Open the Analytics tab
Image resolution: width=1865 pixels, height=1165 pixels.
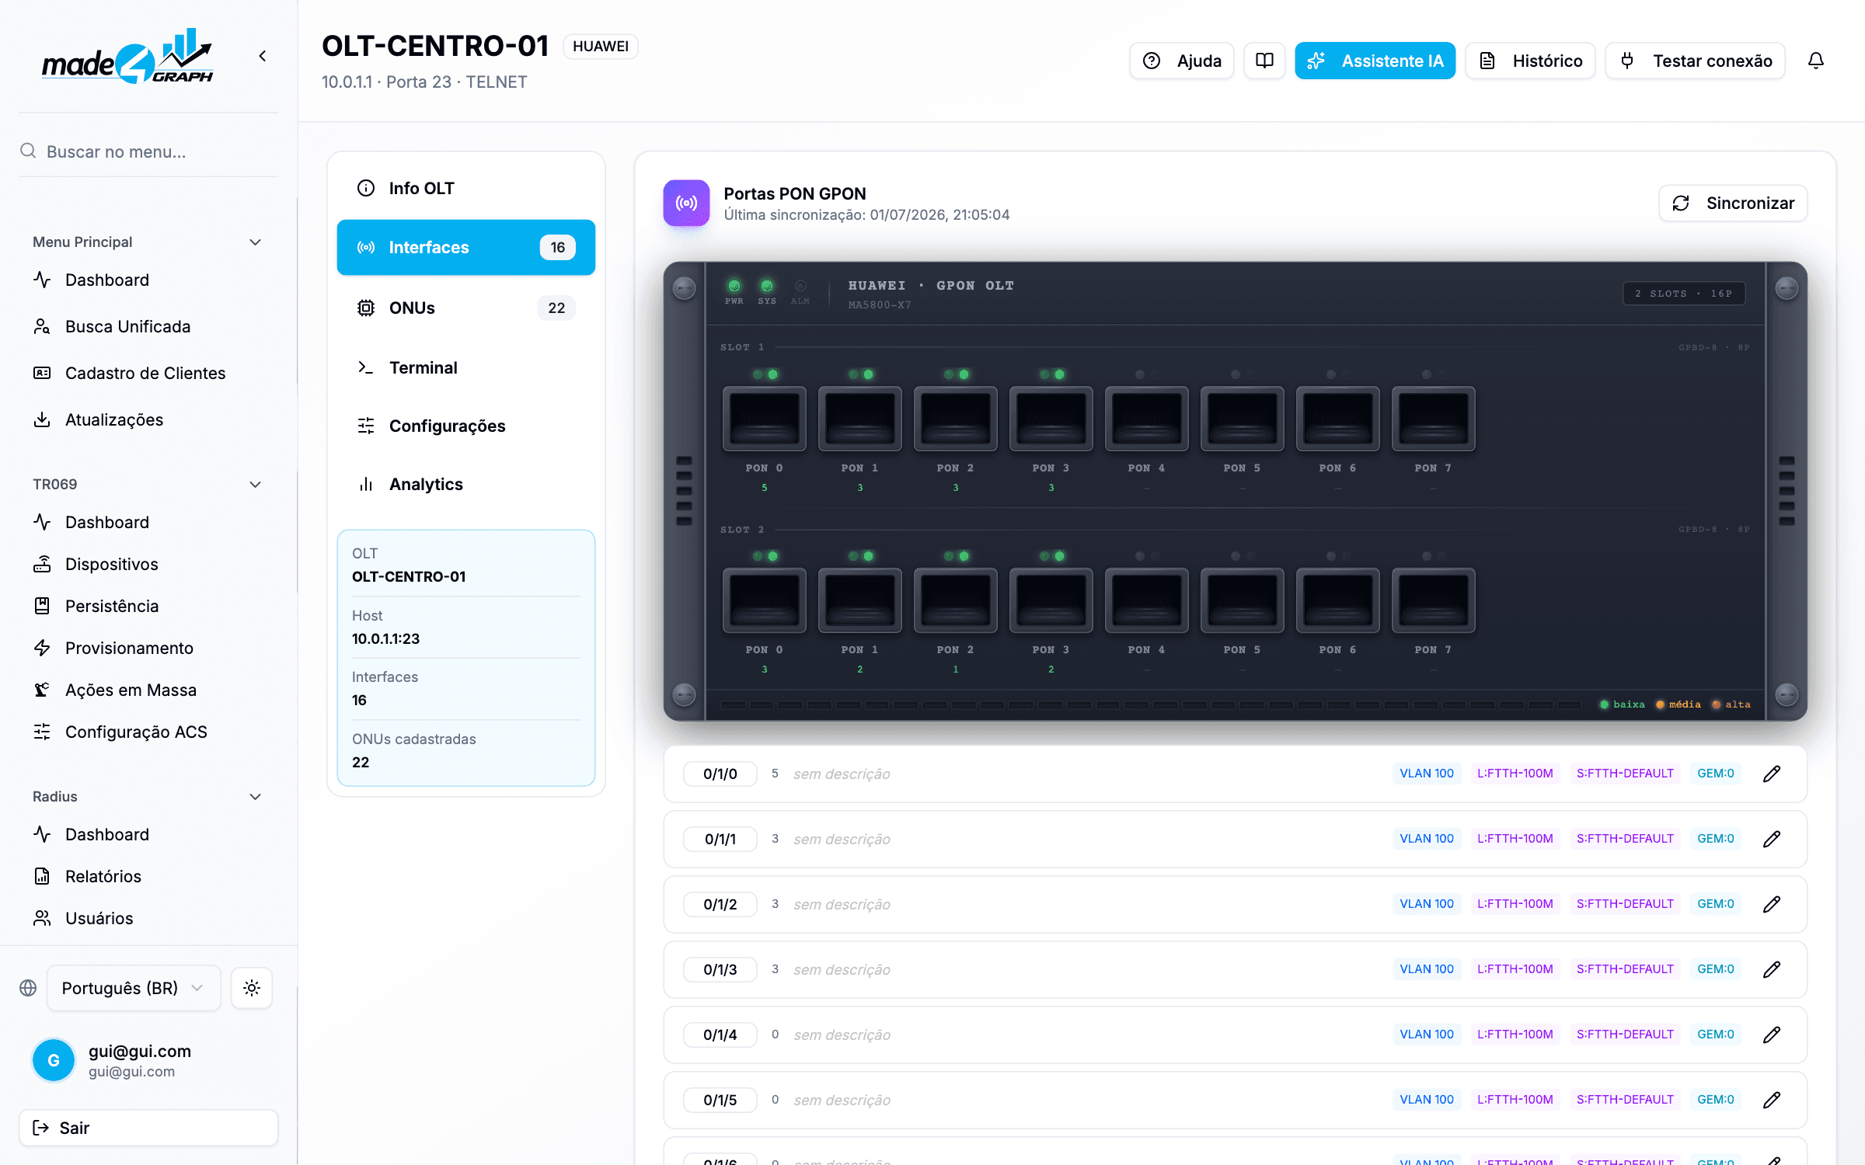click(466, 484)
